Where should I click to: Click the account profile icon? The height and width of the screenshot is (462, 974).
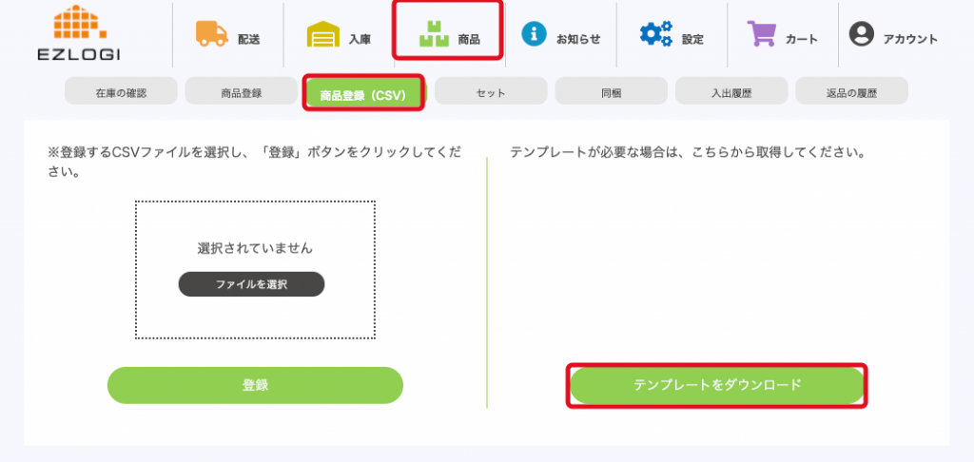(x=861, y=34)
